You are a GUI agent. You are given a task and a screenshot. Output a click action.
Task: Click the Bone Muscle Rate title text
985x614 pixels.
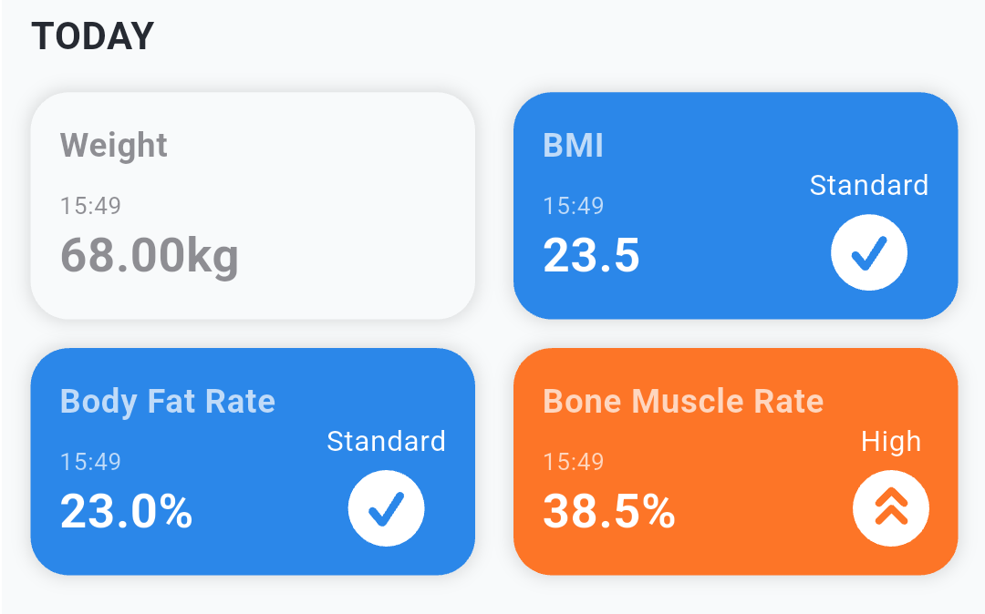(683, 402)
